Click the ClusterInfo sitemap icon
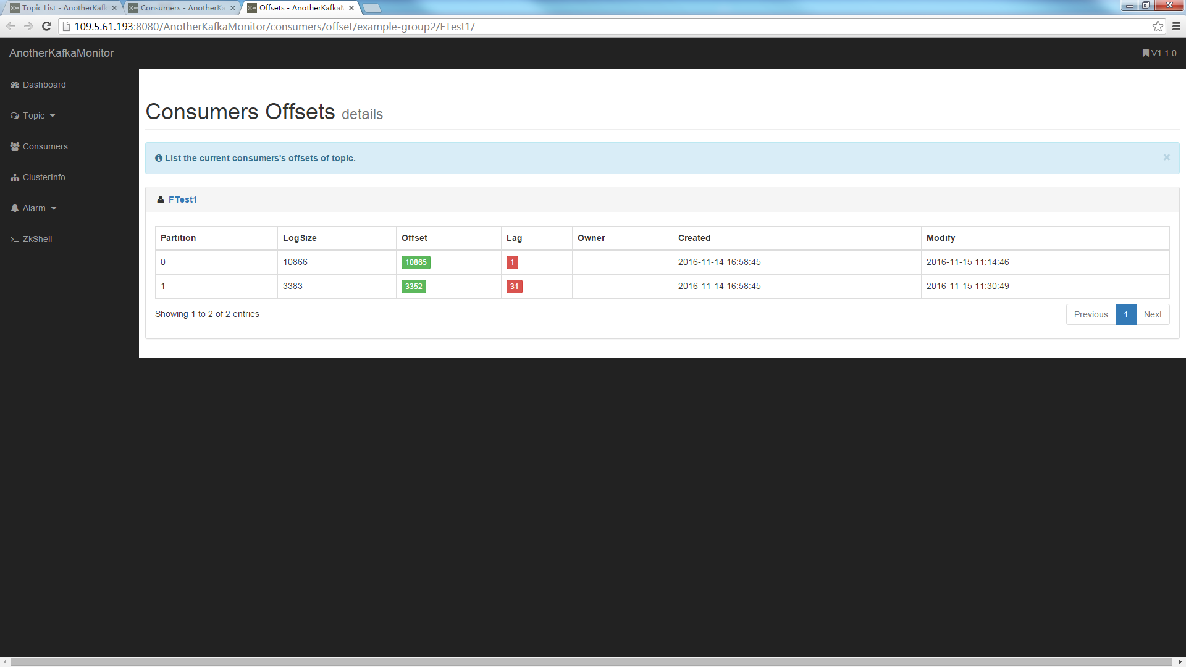This screenshot has width=1186, height=667. (14, 177)
